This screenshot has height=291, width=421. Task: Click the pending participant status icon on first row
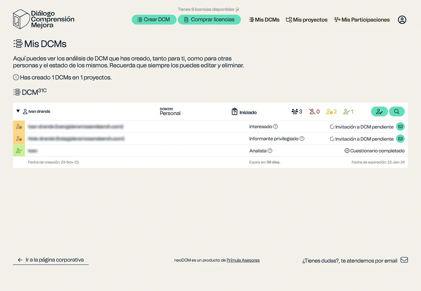pyautogui.click(x=19, y=126)
